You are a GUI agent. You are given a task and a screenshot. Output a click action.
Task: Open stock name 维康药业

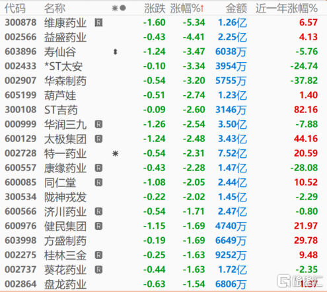[65, 22]
